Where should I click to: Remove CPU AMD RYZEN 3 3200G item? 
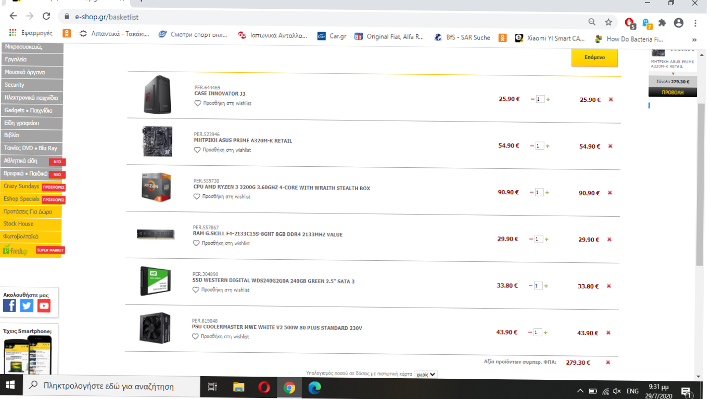click(610, 193)
